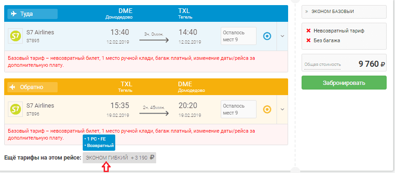Screen dimensions: 395x173
Task: Click the S7 Airlines logo on flight S7895
Action: pos(16,36)
